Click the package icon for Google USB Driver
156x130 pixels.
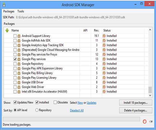[19, 82]
